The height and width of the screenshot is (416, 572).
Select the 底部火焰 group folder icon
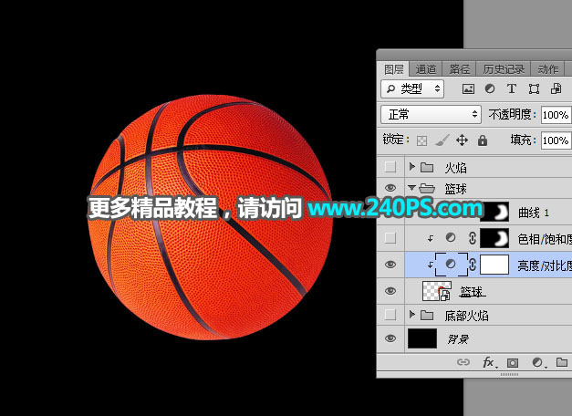[427, 315]
